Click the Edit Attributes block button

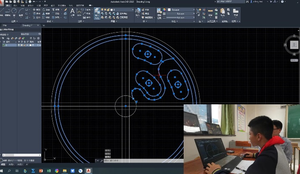(x=148, y=17)
